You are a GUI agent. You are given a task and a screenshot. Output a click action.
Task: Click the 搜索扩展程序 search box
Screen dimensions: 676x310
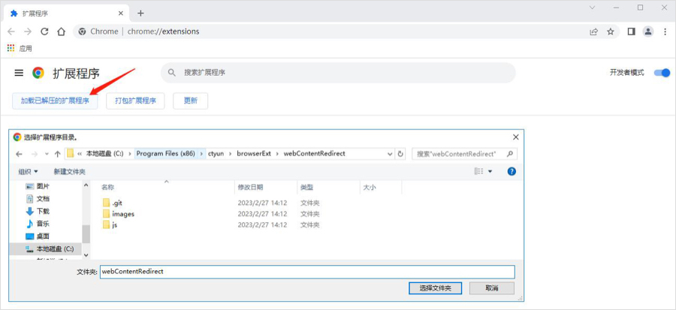pos(338,73)
